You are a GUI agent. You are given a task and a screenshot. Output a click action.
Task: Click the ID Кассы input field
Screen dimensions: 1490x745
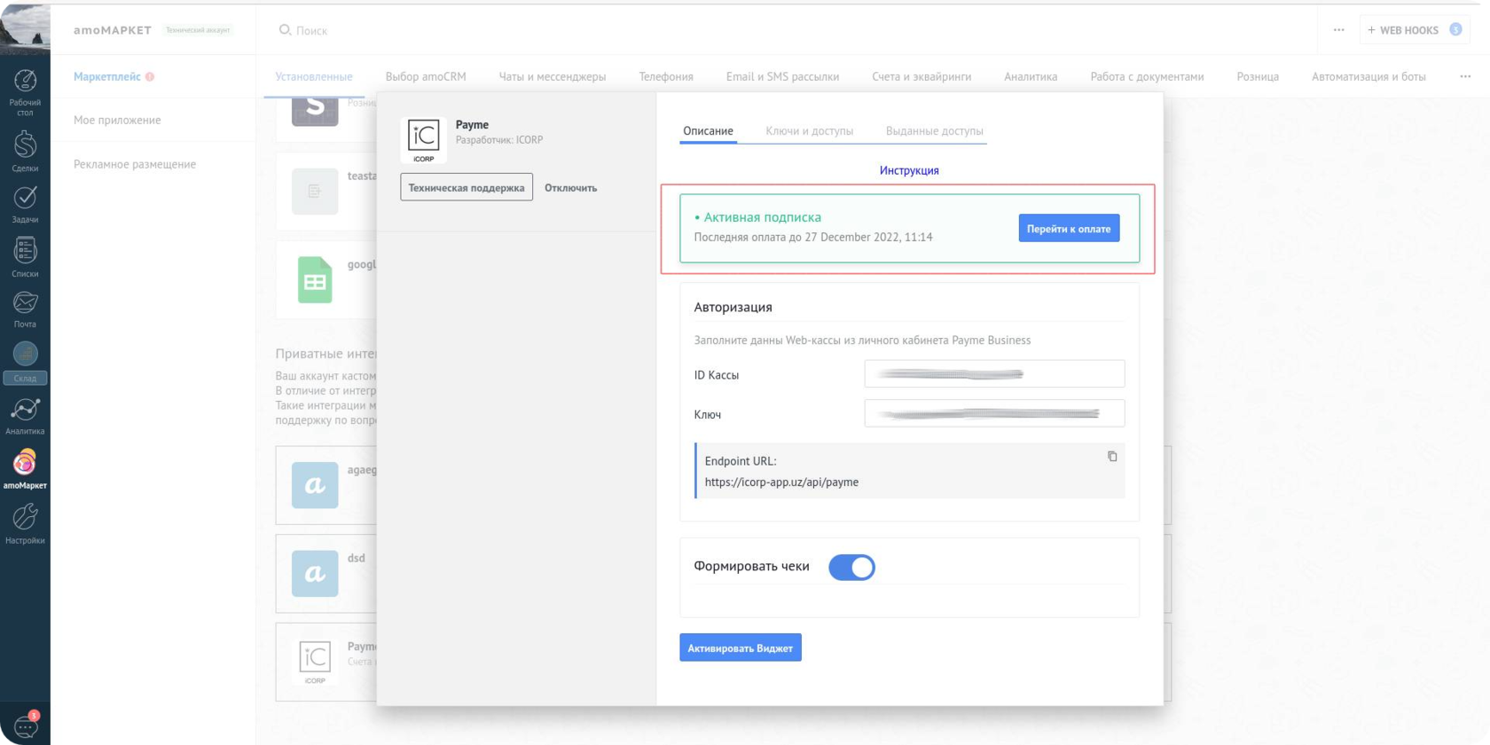click(x=994, y=374)
